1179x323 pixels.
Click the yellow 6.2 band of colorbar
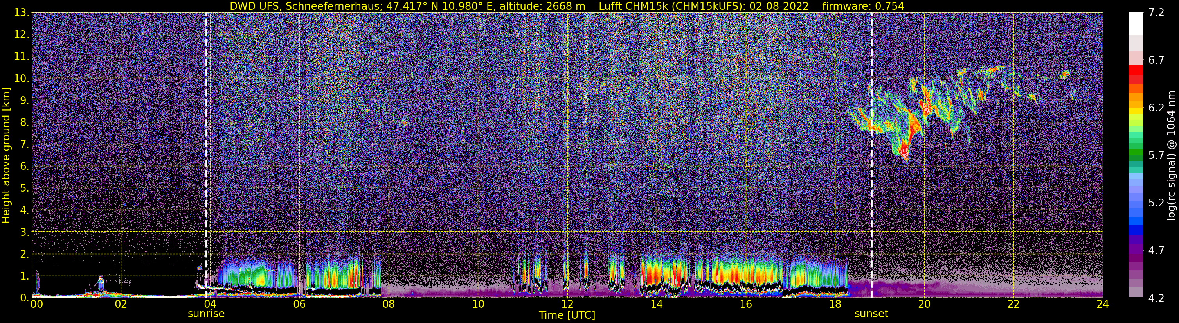[x=1136, y=108]
